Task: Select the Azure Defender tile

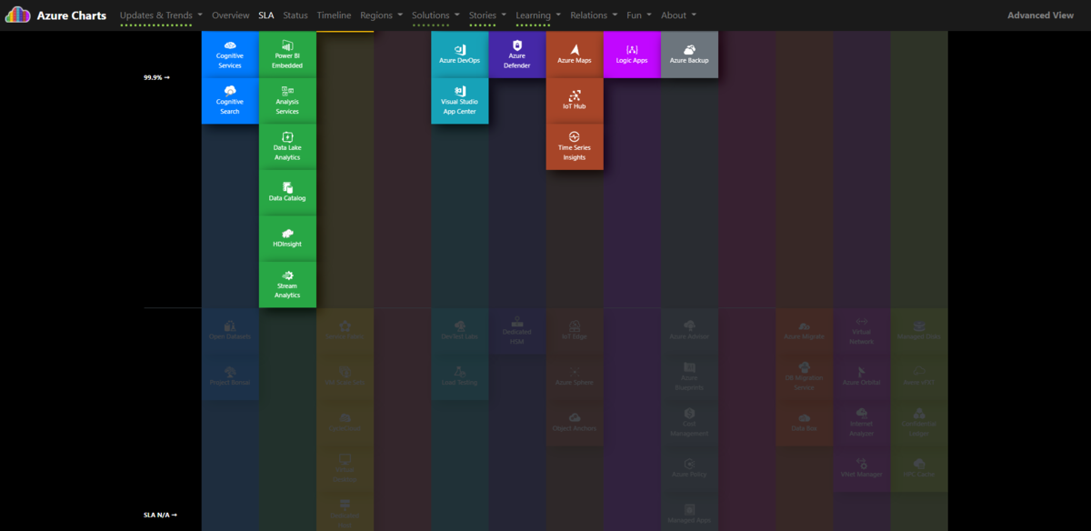Action: pyautogui.click(x=516, y=55)
